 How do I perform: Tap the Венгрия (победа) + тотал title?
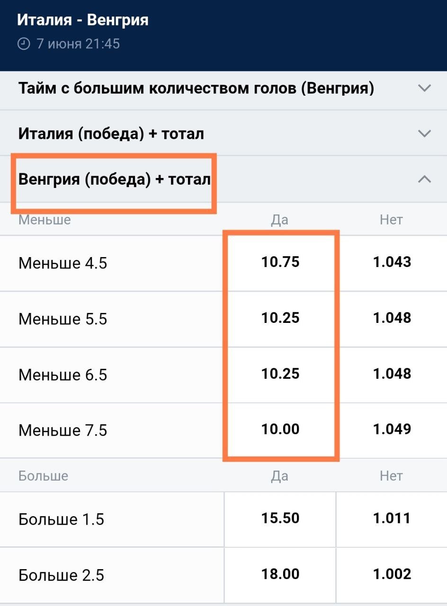click(114, 179)
